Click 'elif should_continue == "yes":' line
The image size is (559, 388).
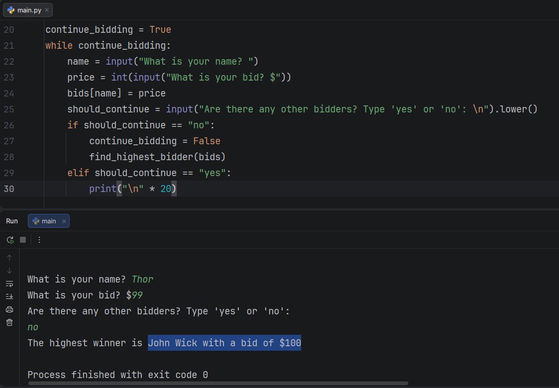tap(149, 173)
